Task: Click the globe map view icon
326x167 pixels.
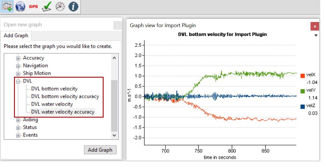Action: click(x=20, y=6)
